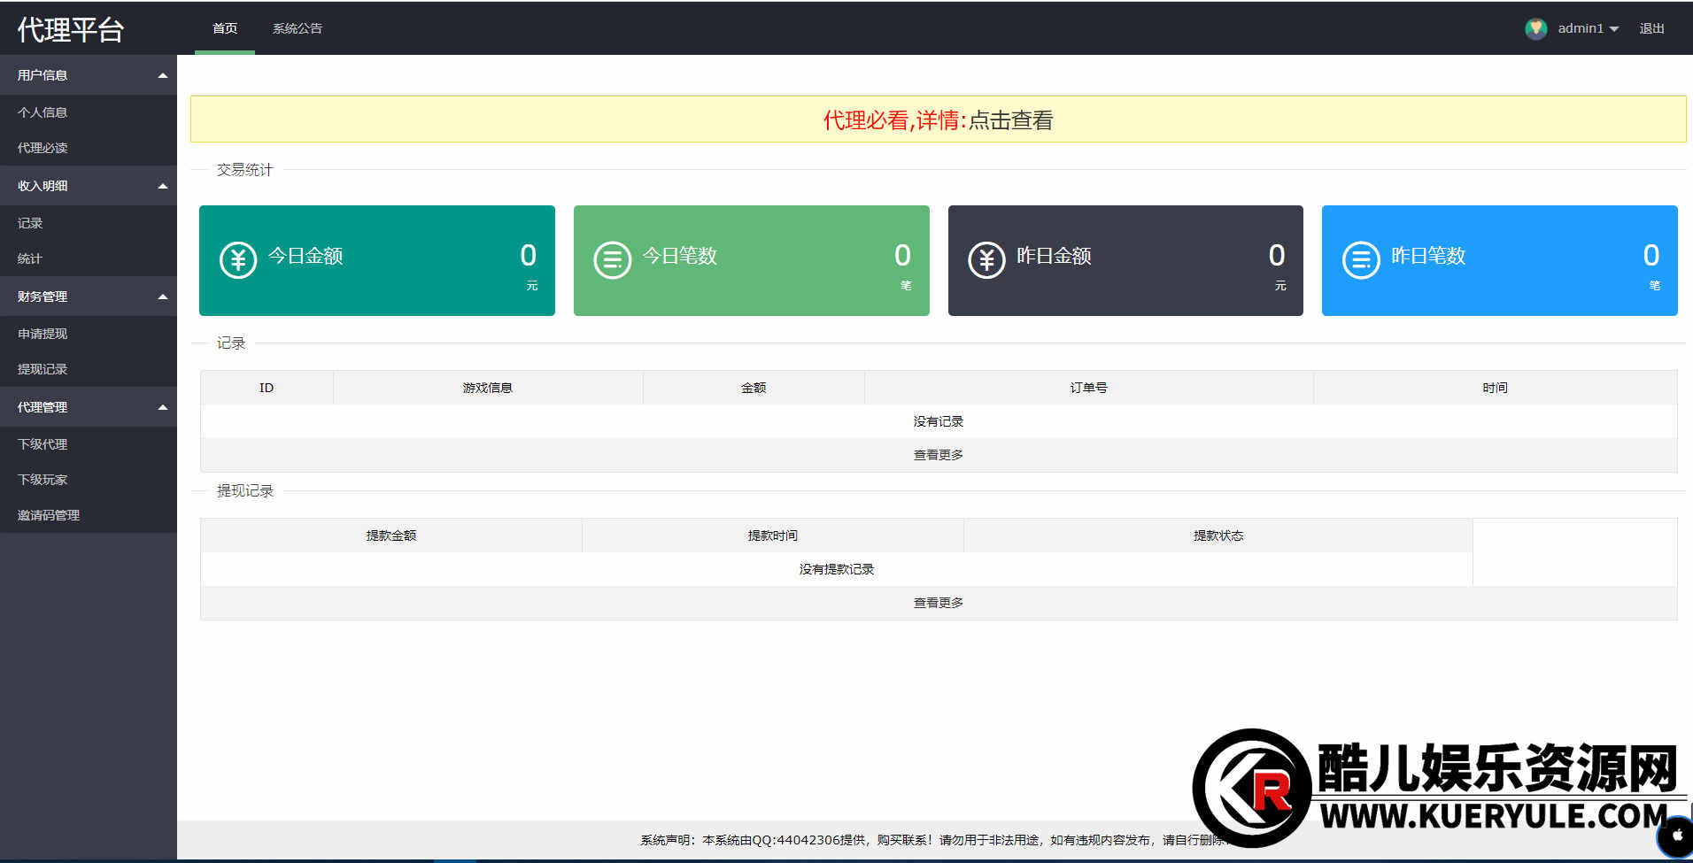
Task: Click the yen icon on 今日金额 card
Action: point(237,260)
